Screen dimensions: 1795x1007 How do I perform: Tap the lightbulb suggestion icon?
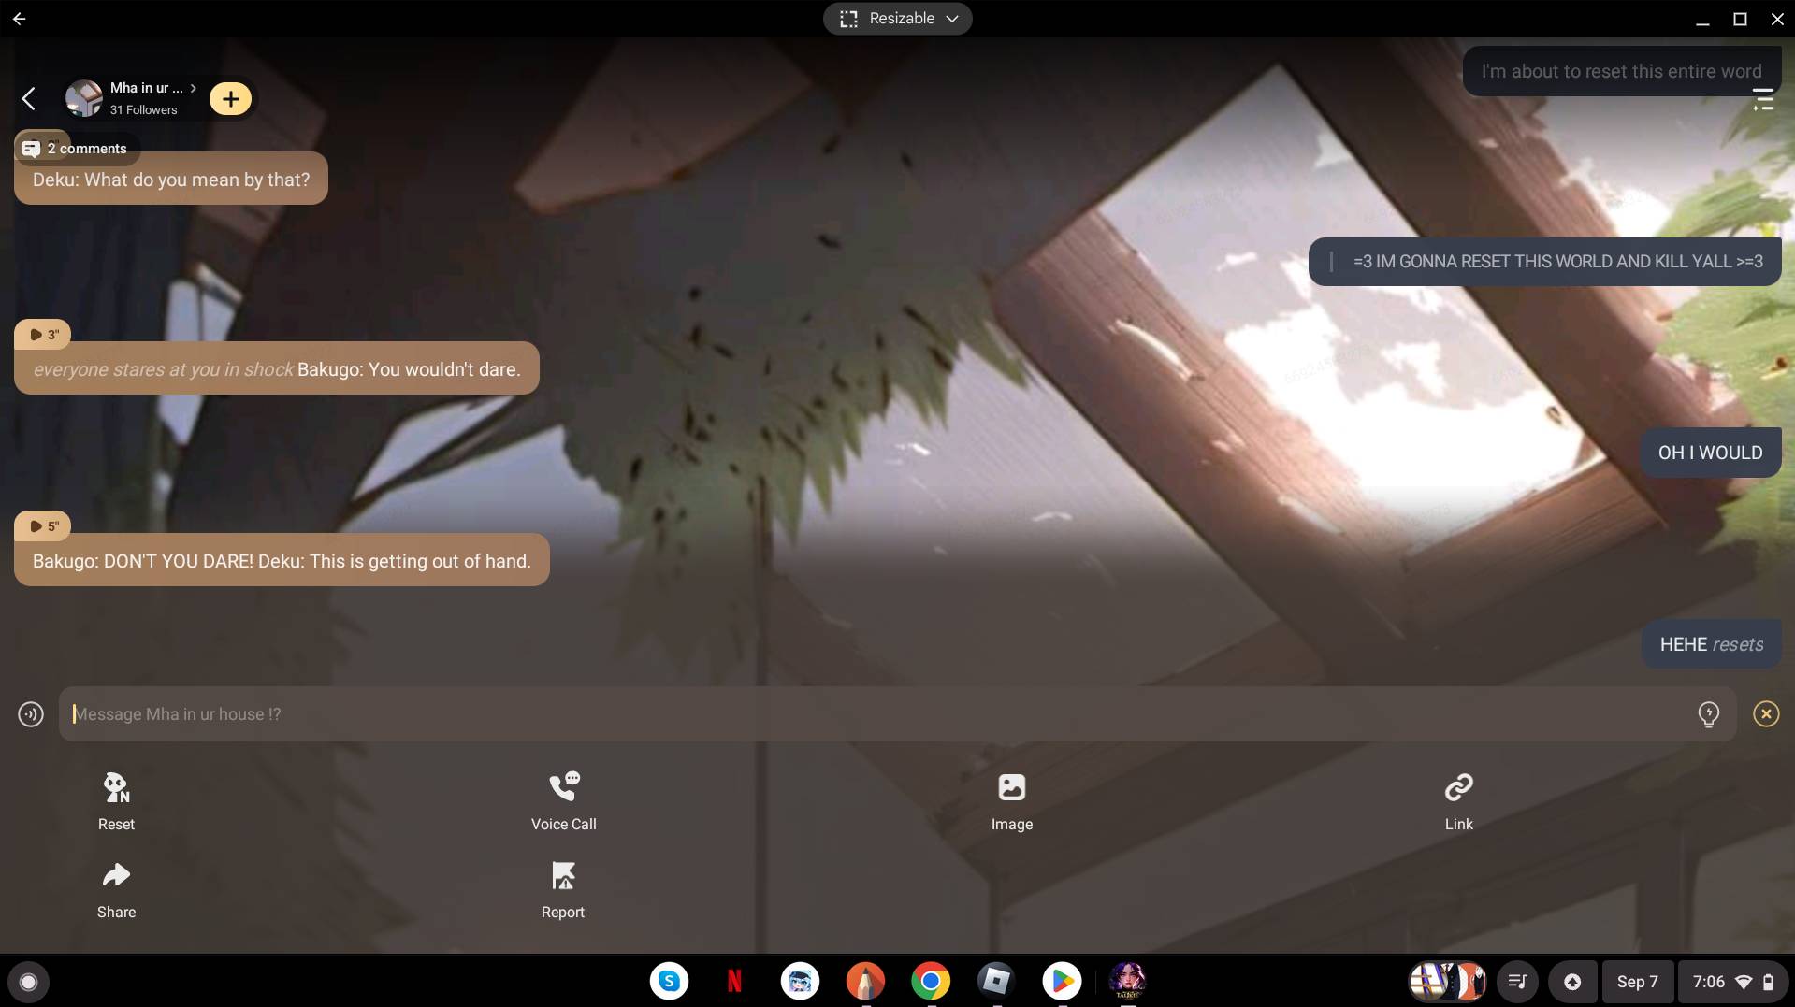click(x=1708, y=714)
